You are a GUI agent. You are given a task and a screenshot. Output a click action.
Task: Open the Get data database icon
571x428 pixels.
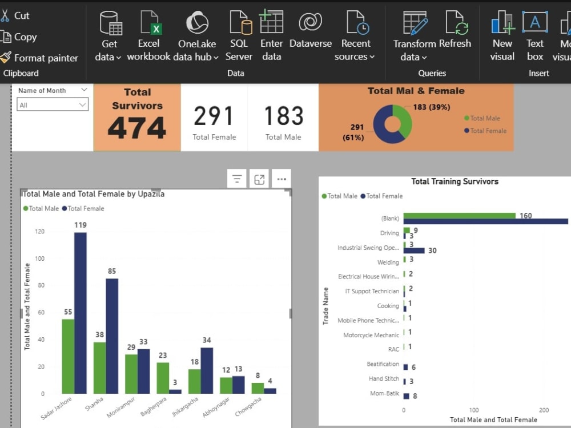point(111,23)
